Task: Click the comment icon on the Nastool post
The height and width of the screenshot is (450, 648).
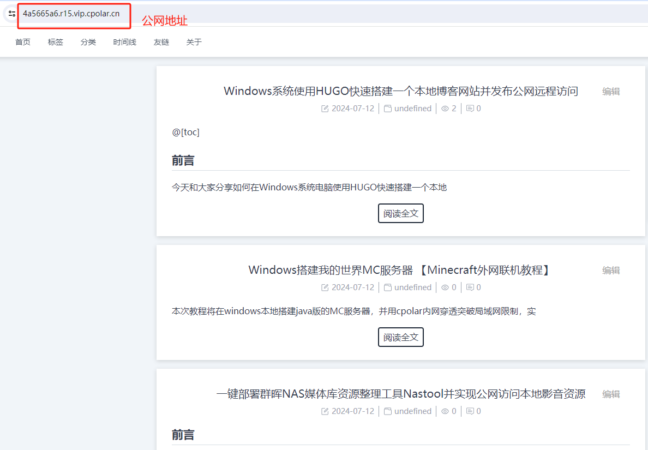Action: [470, 411]
